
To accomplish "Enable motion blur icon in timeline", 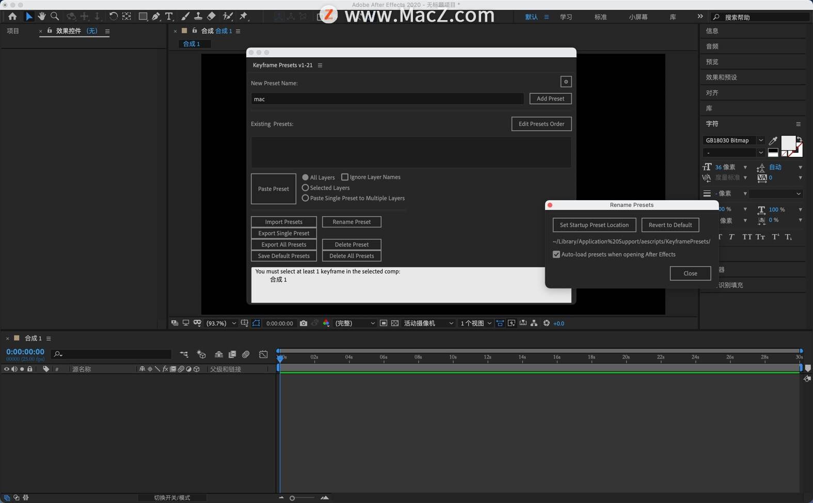I will [246, 354].
